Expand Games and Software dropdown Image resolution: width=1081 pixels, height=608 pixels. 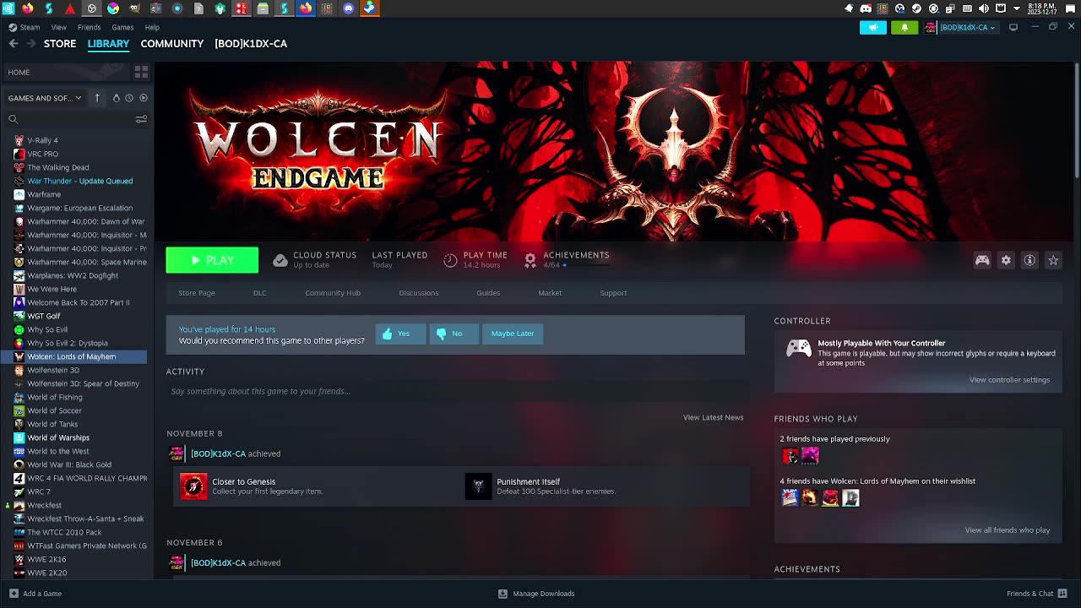45,98
